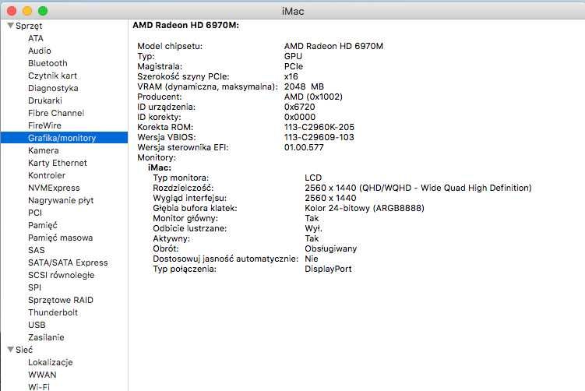Open Diagnostyka in the sidebar
The image size is (585, 391).
(53, 88)
